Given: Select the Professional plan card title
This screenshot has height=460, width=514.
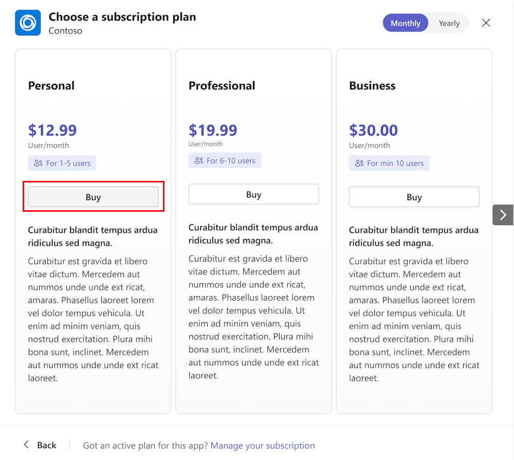Looking at the screenshot, I should click(x=222, y=86).
